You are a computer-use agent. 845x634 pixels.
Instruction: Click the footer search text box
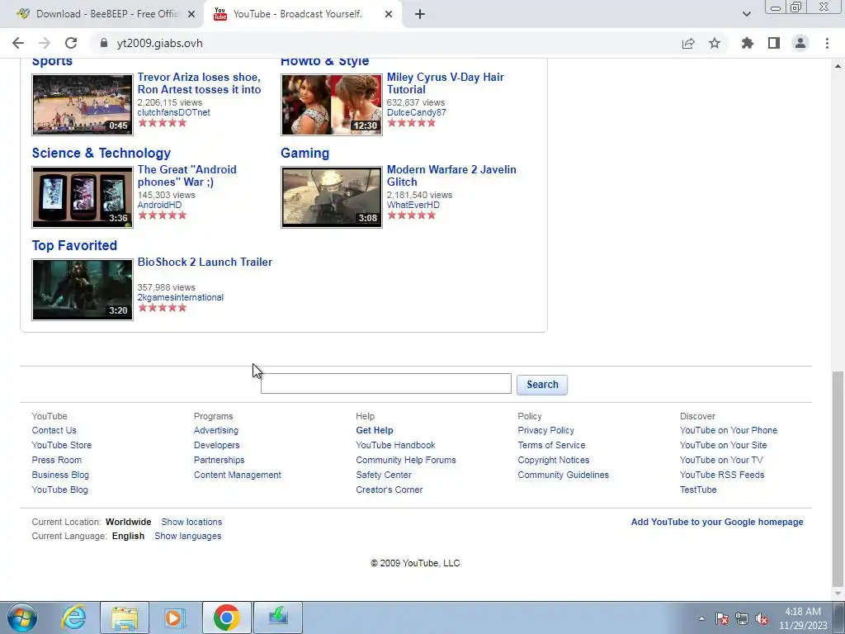tap(386, 383)
